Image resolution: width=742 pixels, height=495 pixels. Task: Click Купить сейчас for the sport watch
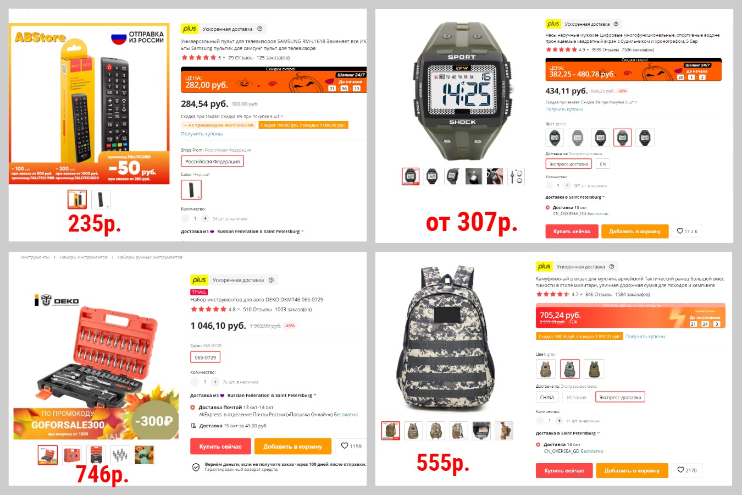pyautogui.click(x=572, y=232)
